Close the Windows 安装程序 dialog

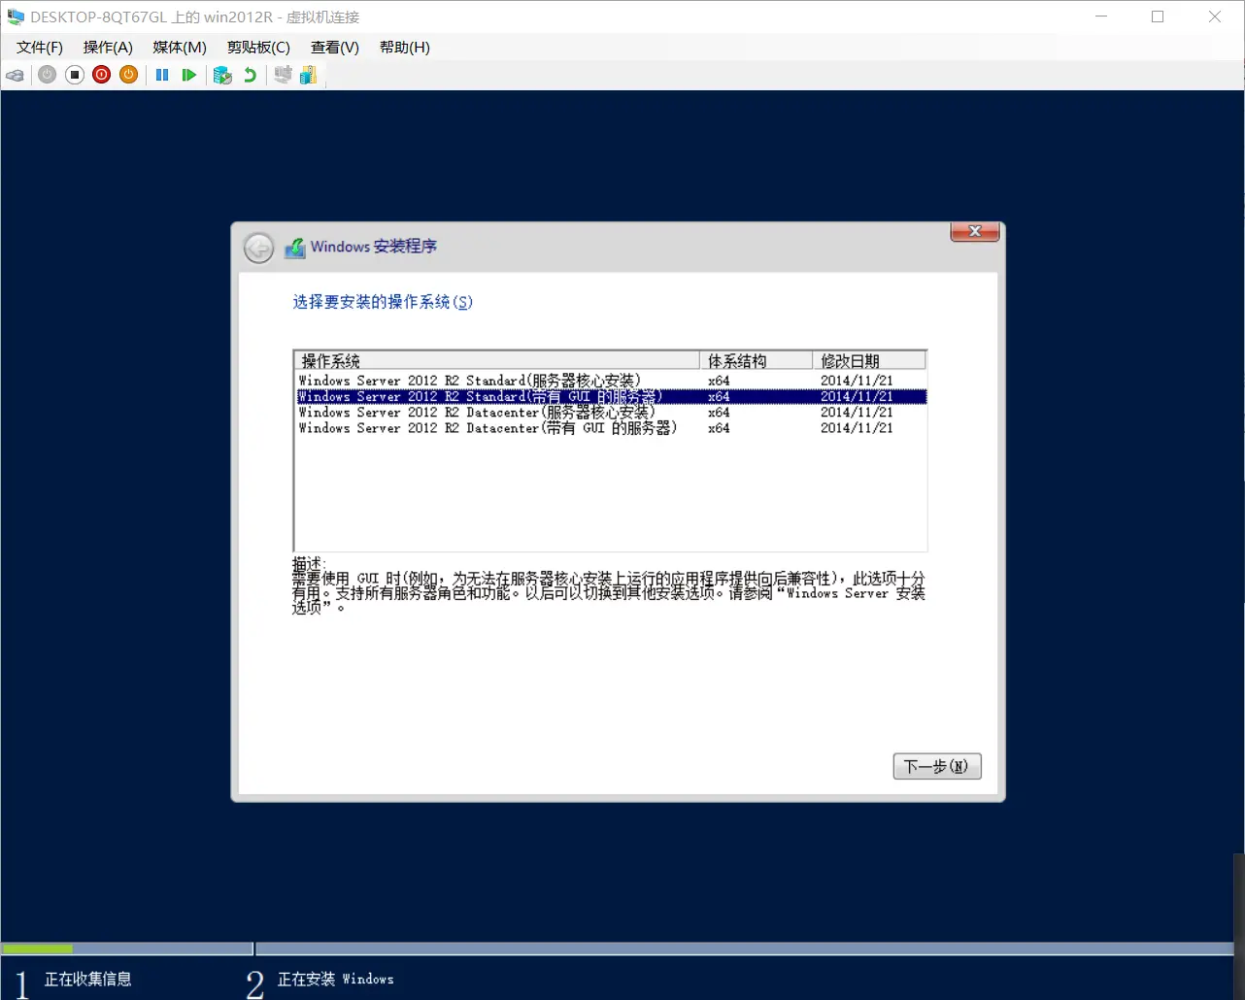pyautogui.click(x=975, y=231)
